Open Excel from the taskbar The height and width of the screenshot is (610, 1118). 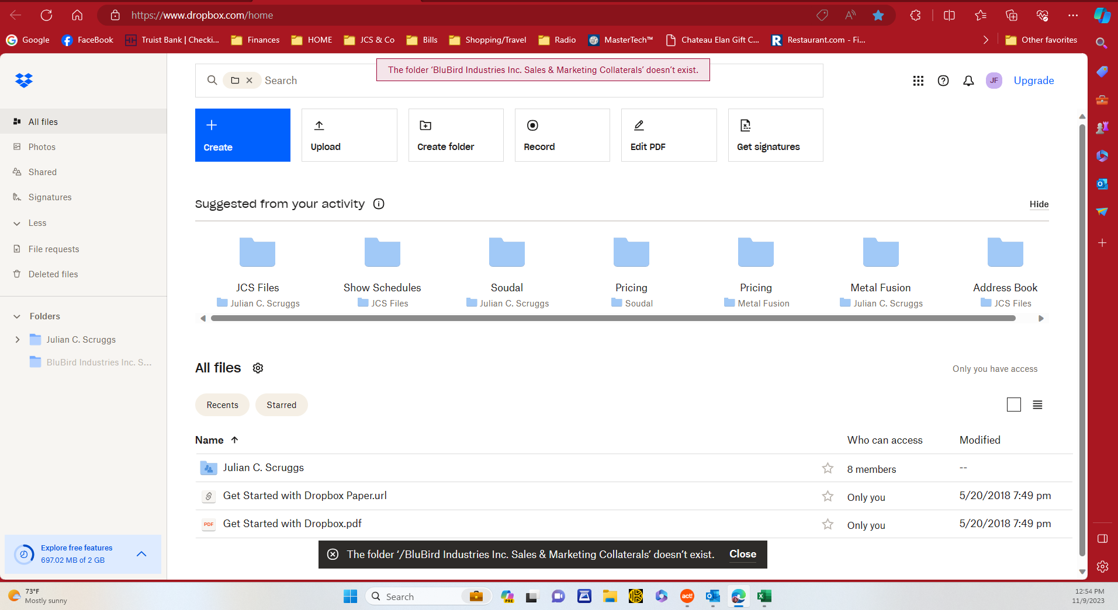point(764,596)
